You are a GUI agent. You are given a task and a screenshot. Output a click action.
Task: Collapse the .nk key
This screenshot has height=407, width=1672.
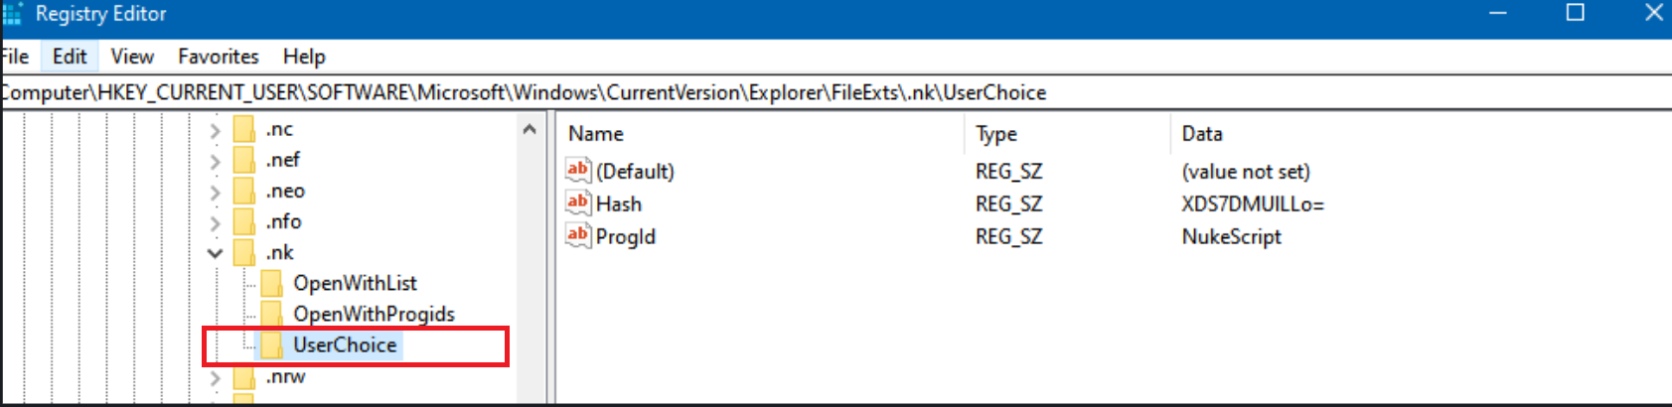click(x=215, y=253)
